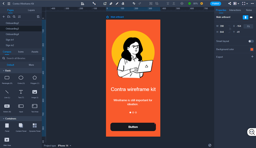
Task: Start preview with the play icon
Action: 235,3
